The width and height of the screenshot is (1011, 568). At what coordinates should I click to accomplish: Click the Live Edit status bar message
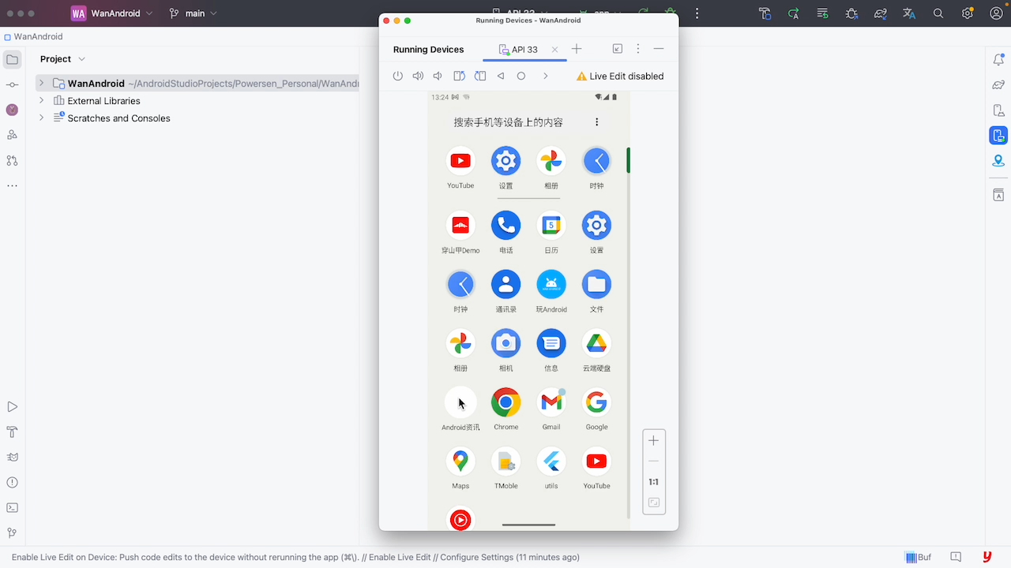(295, 557)
